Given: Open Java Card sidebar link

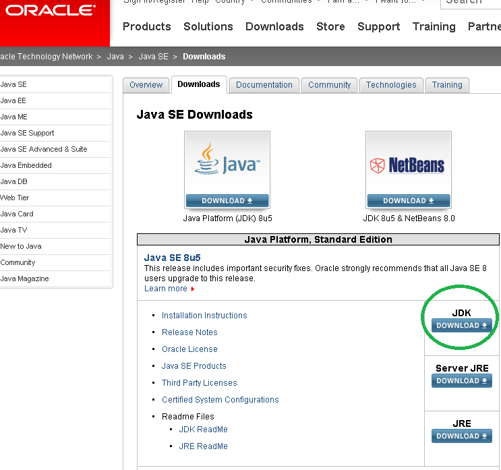Looking at the screenshot, I should tap(55, 214).
